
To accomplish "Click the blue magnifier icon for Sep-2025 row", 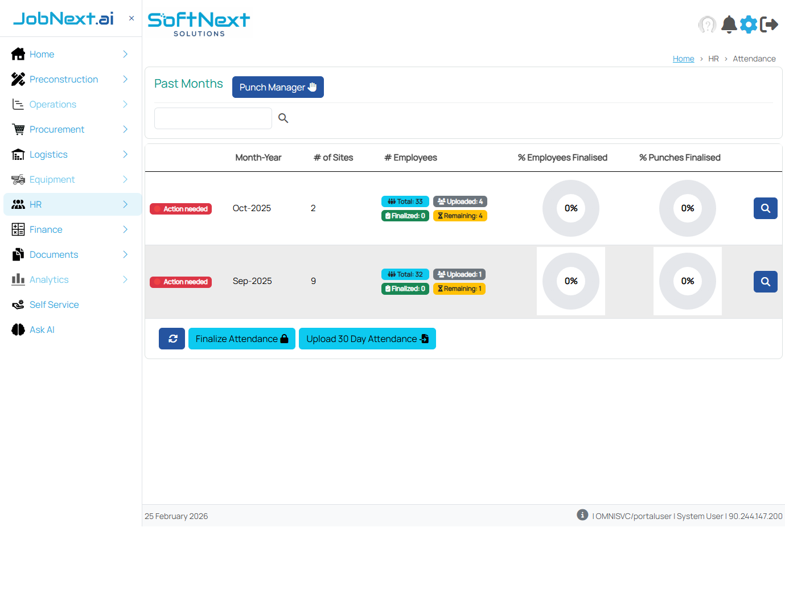I will coord(765,282).
